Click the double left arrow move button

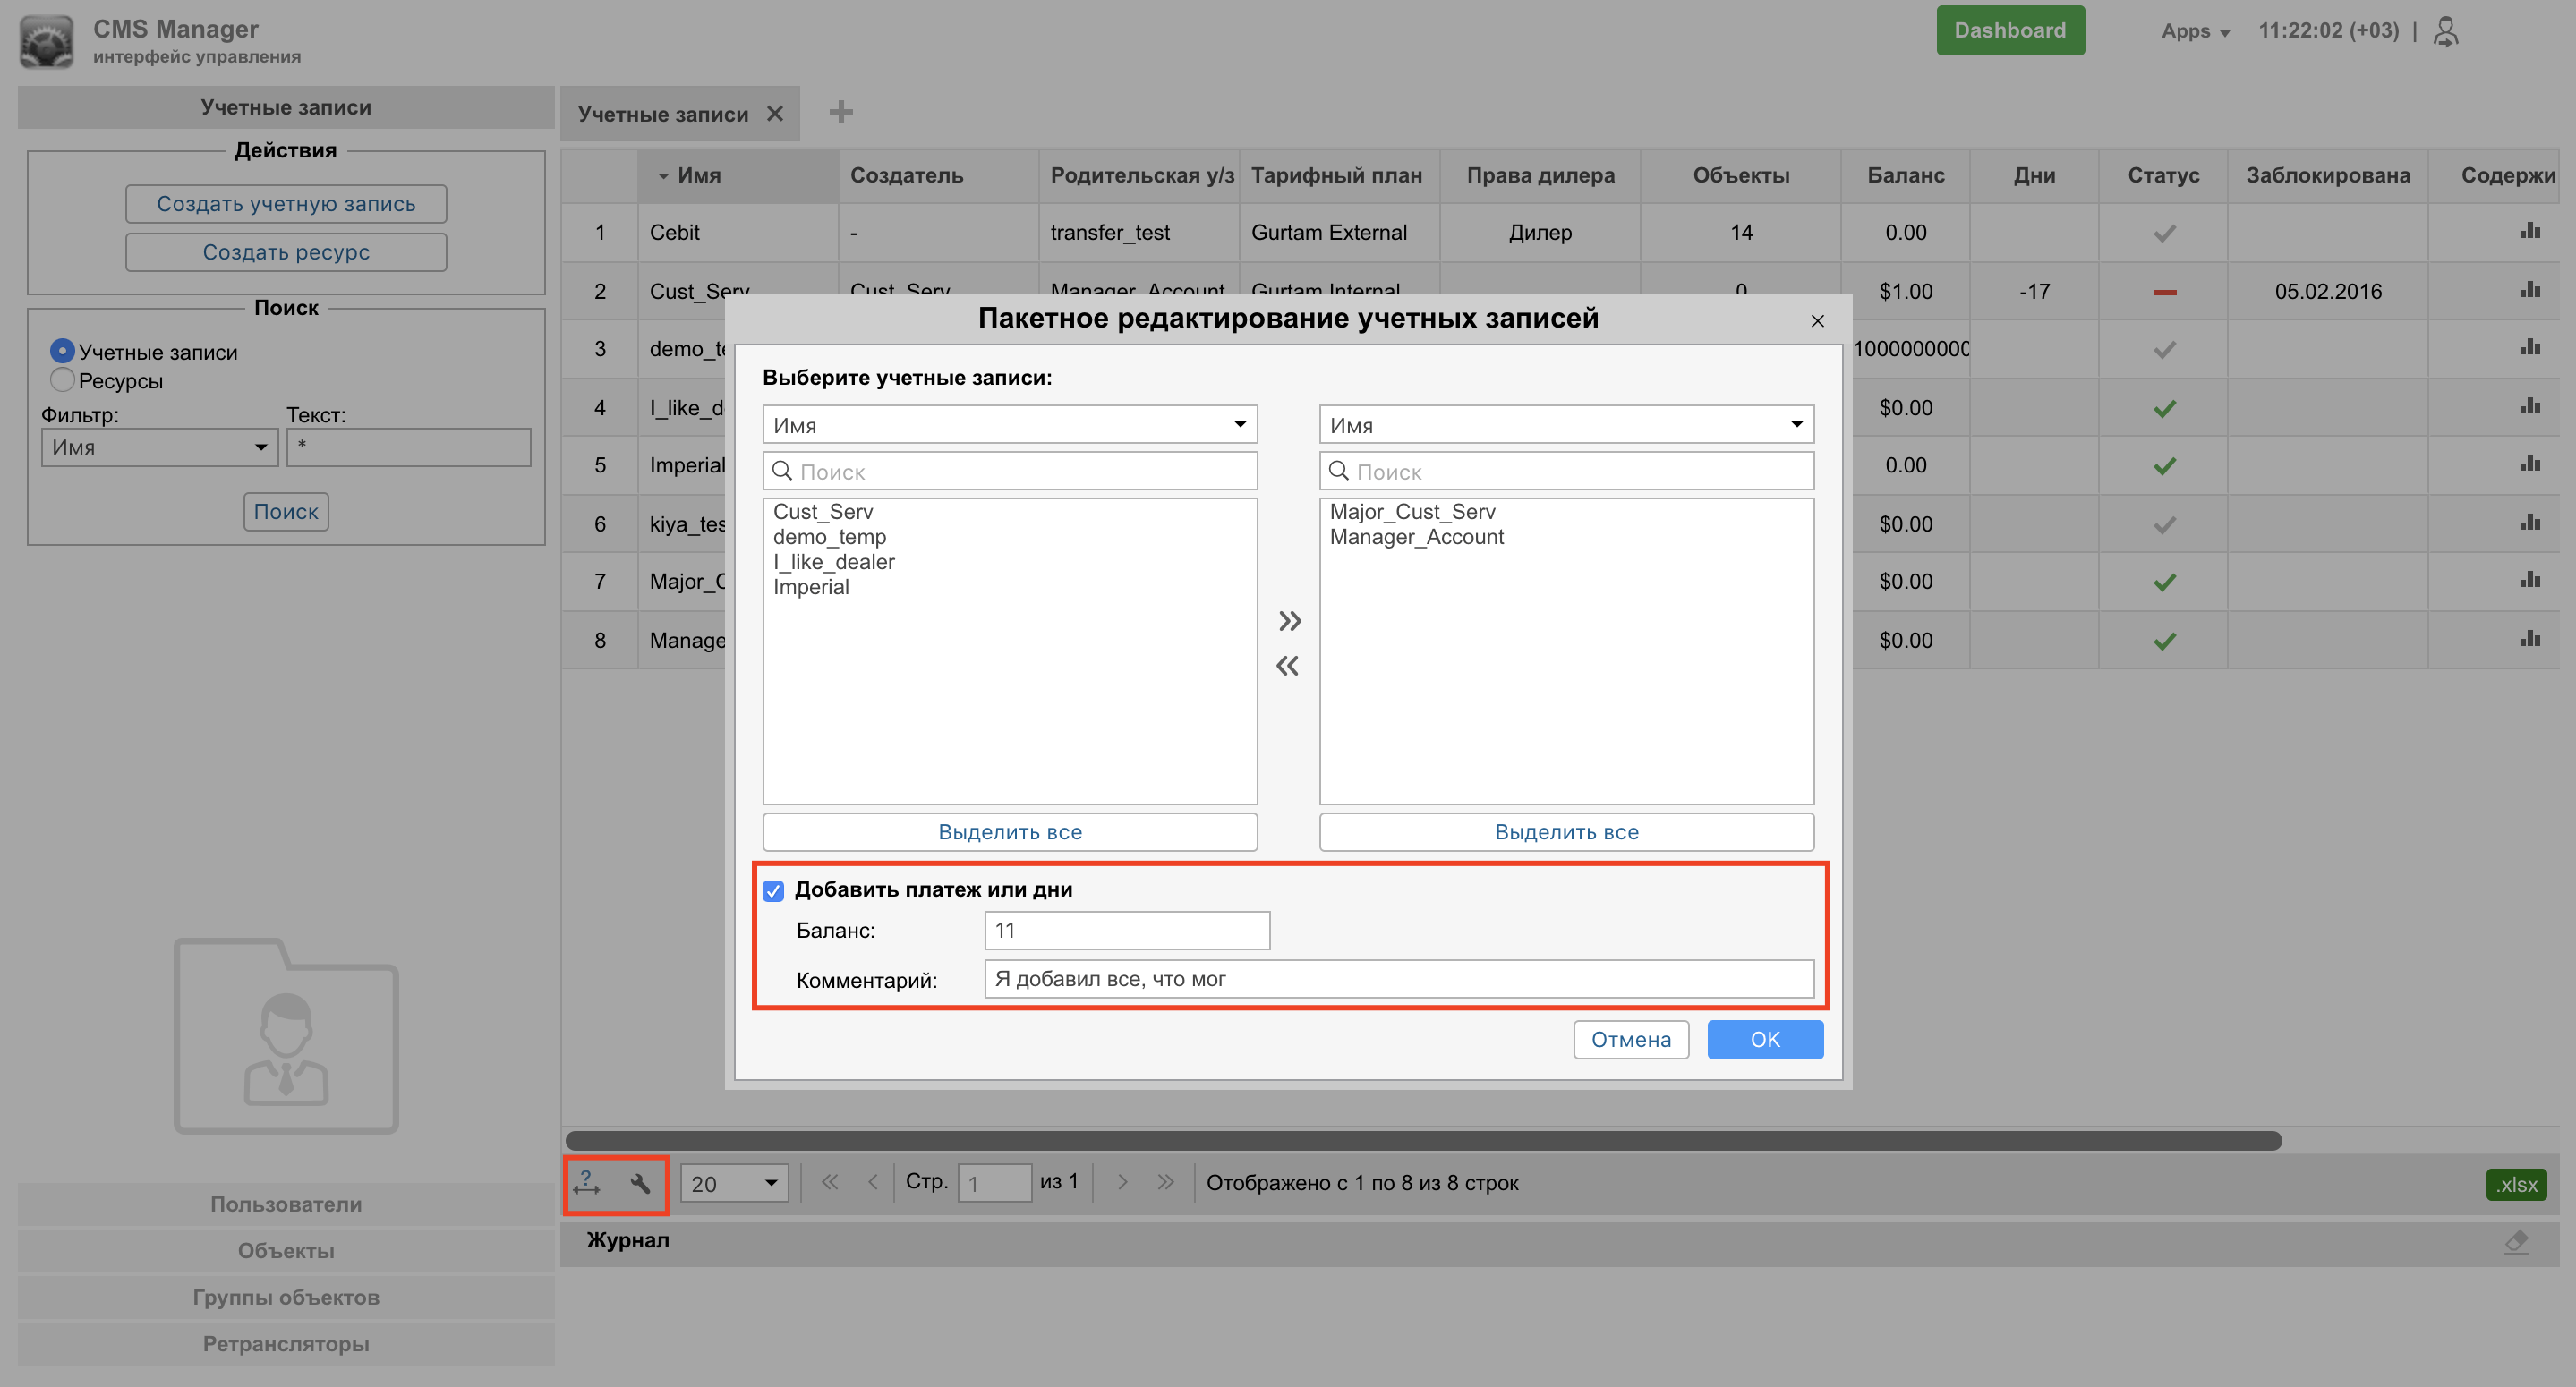(1287, 666)
